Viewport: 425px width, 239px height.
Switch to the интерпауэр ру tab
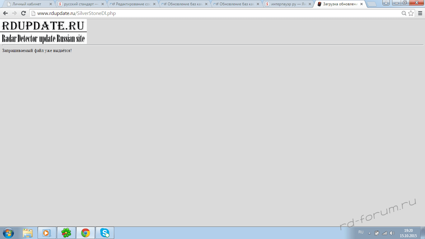click(x=288, y=4)
